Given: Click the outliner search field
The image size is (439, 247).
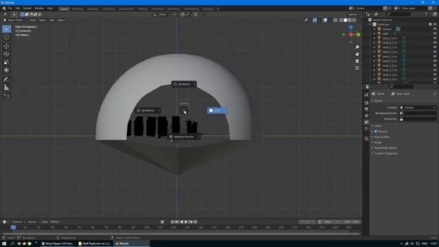Looking at the screenshot, I should tap(399, 14).
